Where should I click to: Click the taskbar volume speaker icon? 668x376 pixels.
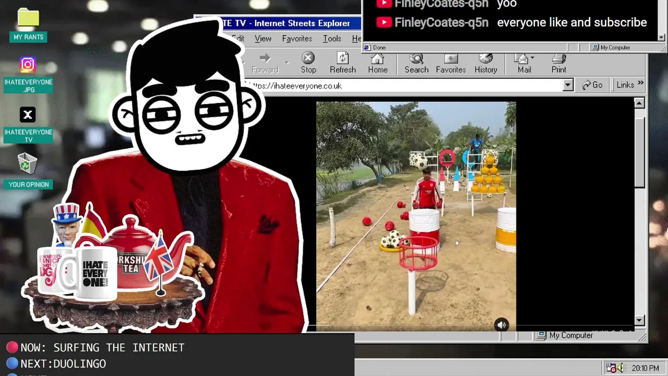(x=621, y=368)
